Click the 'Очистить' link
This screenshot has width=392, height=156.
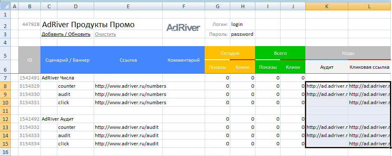(x=105, y=34)
